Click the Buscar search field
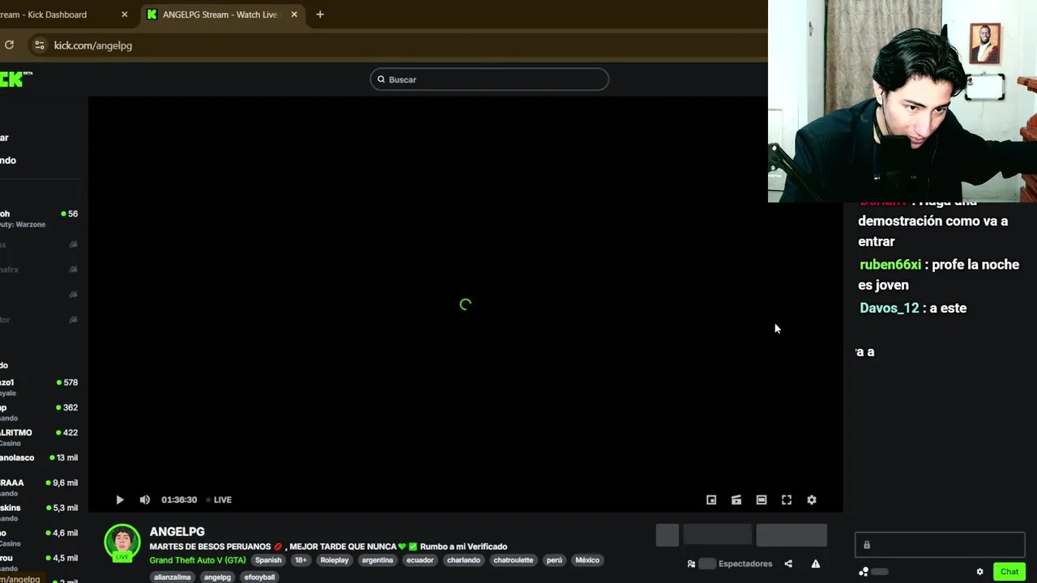1037x583 pixels. tap(489, 79)
